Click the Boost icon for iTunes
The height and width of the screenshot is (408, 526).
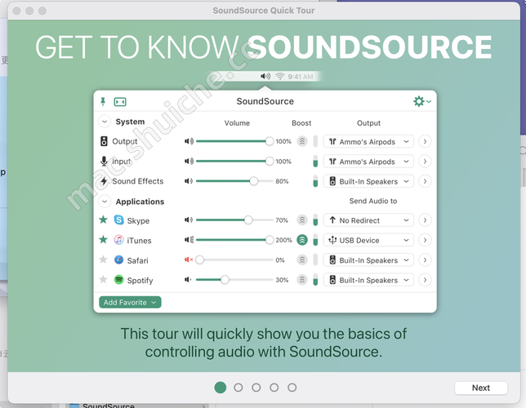[x=302, y=241]
